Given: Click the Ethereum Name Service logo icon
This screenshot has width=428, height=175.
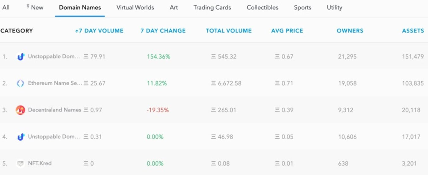Looking at the screenshot, I should (21, 83).
